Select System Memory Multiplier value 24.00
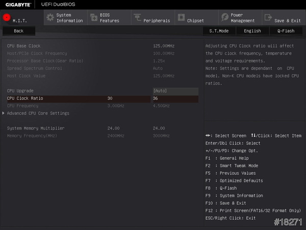The image size is (306, 230). (159, 128)
